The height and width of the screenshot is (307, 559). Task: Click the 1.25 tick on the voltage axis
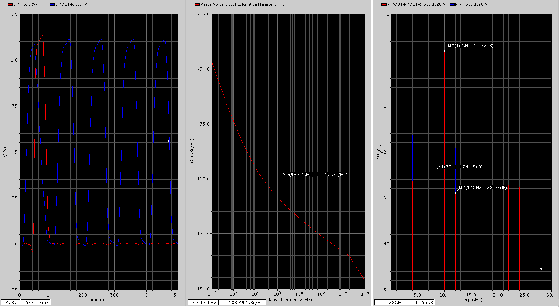(x=12, y=14)
